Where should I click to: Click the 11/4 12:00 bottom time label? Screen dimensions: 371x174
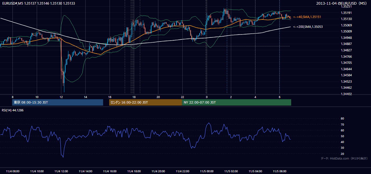61,171
